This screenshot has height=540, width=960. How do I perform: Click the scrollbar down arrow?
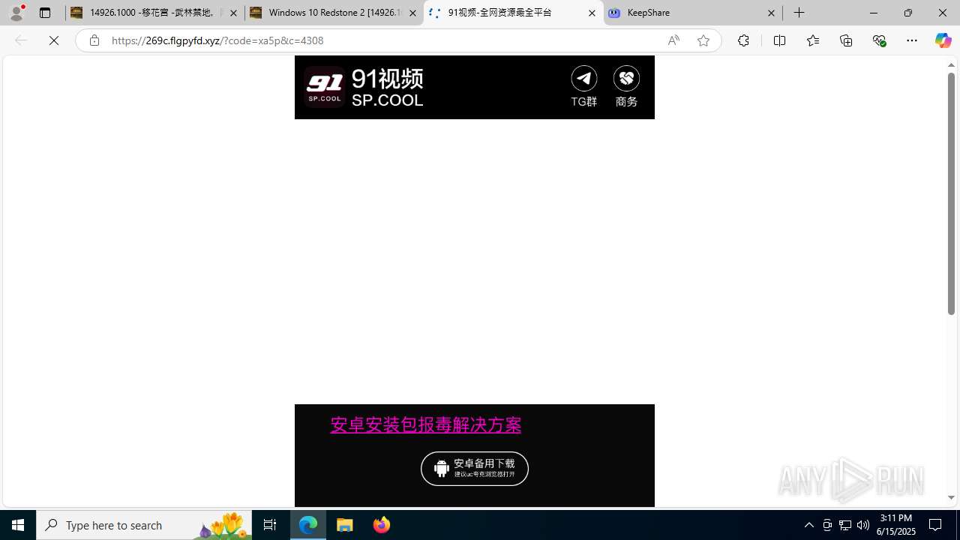[x=951, y=498]
